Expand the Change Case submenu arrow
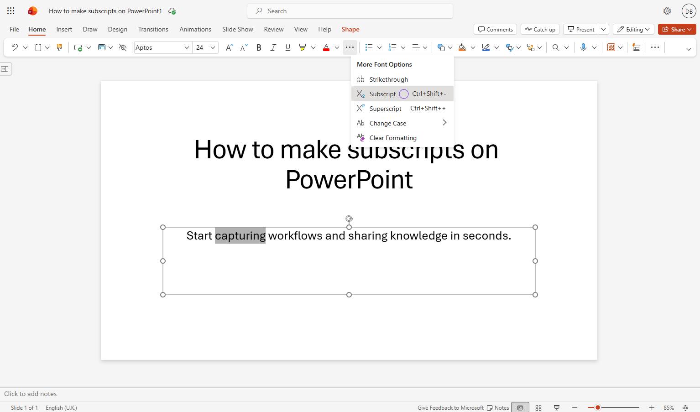Image resolution: width=700 pixels, height=412 pixels. pyautogui.click(x=444, y=123)
